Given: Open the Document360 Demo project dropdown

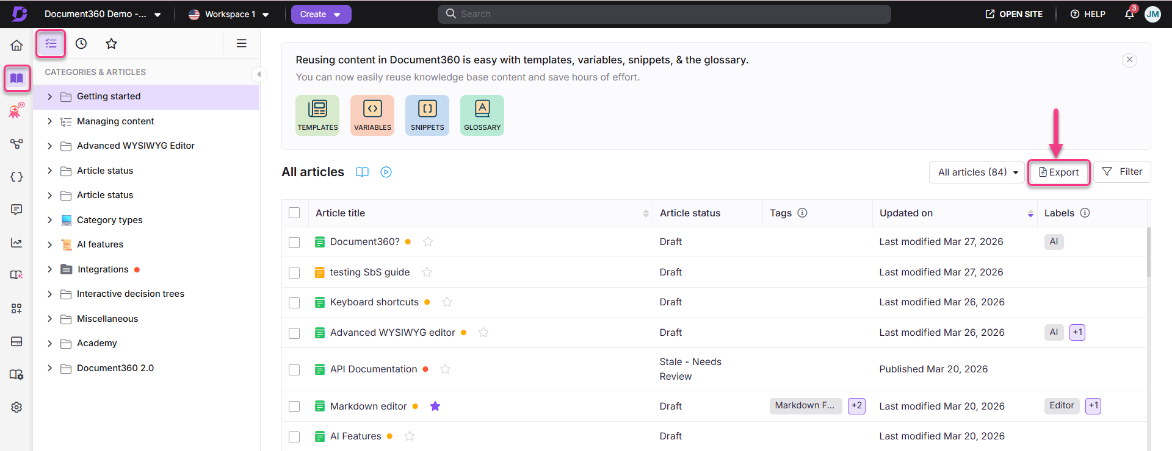Looking at the screenshot, I should 103,14.
